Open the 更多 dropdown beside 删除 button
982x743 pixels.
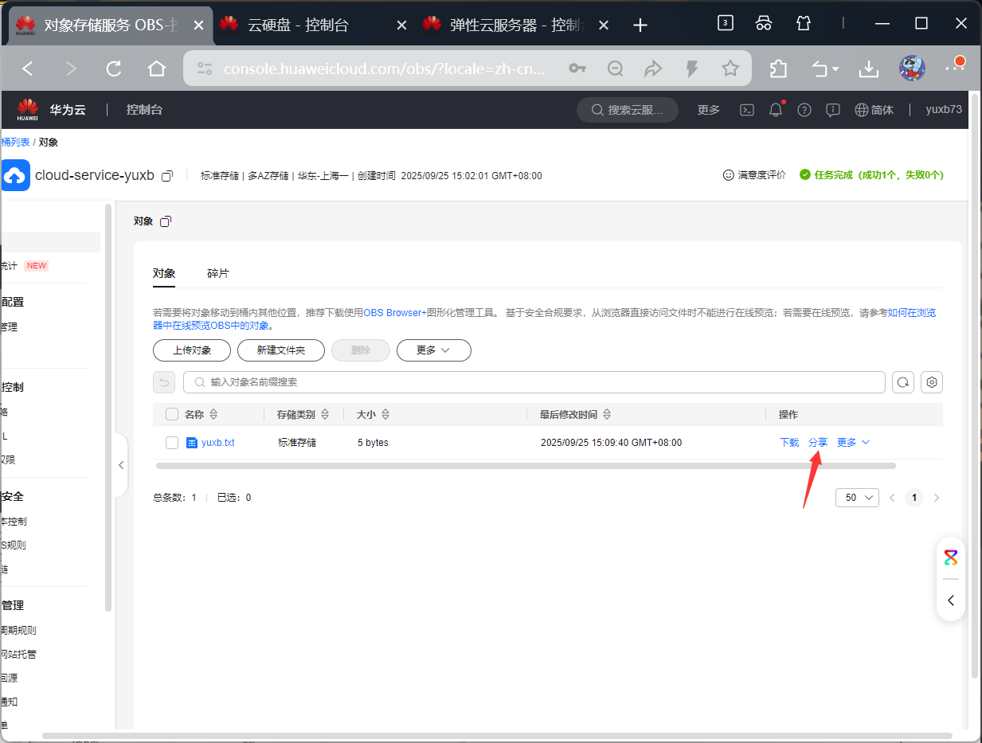[x=434, y=350]
